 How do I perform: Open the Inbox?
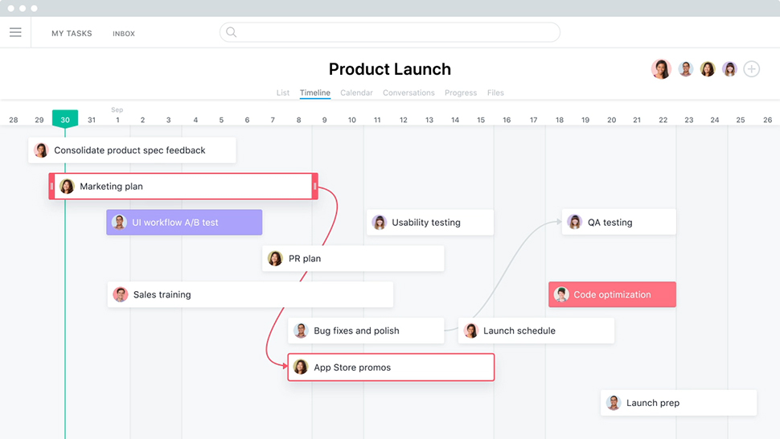(123, 34)
